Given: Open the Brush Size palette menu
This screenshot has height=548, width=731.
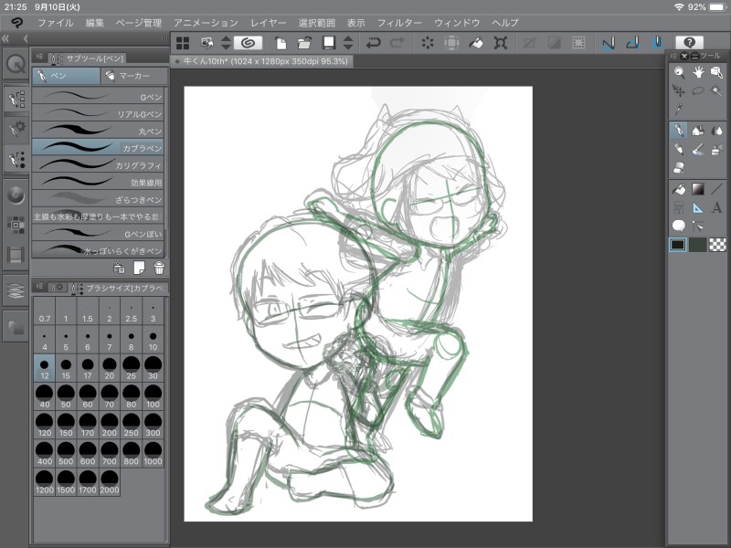Looking at the screenshot, I should tap(39, 287).
